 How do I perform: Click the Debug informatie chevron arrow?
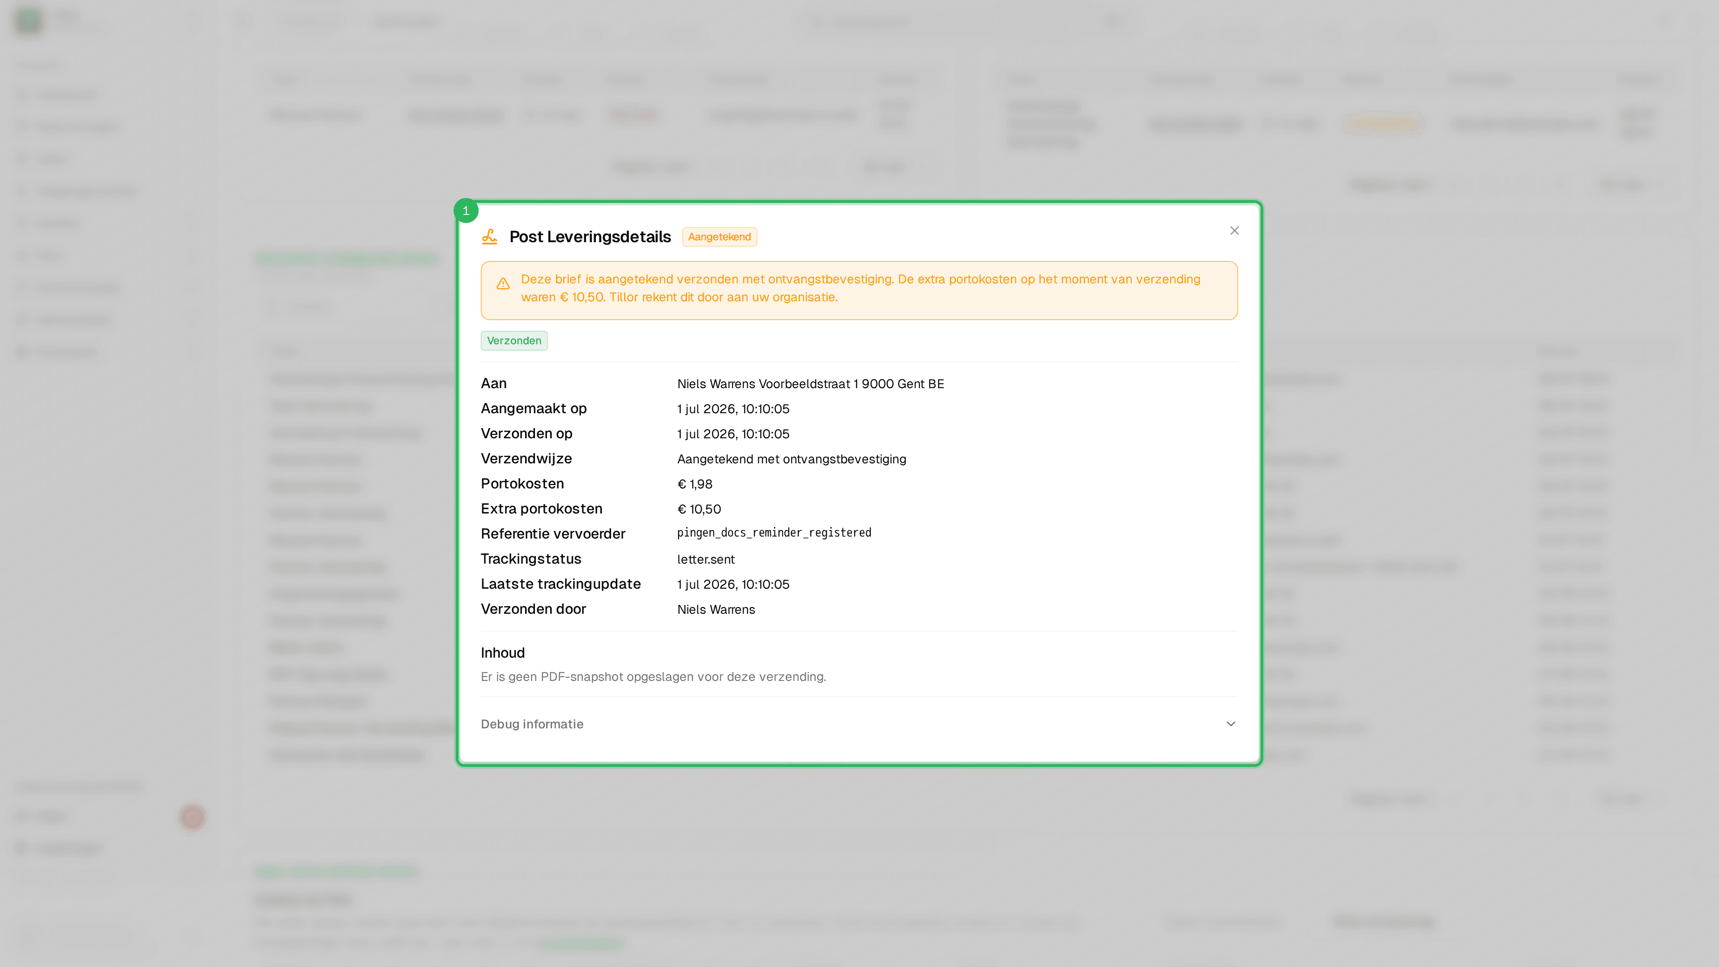click(1231, 724)
